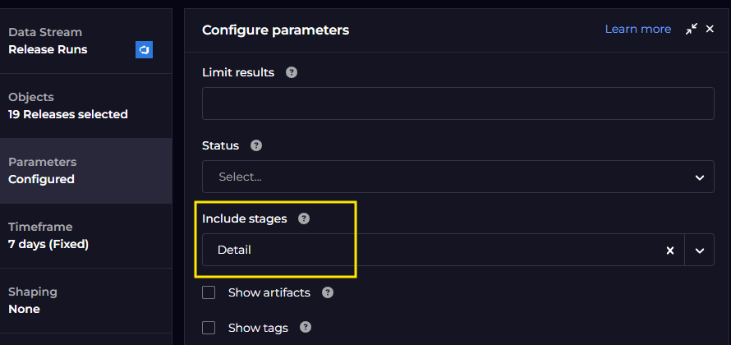Click the Azure DevOps data stream icon

[x=144, y=50]
